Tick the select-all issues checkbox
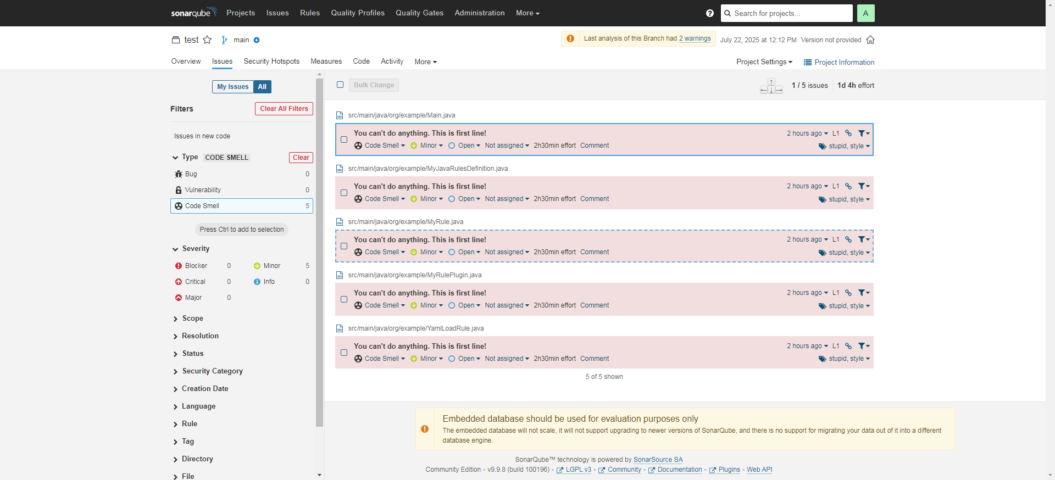 click(x=340, y=85)
